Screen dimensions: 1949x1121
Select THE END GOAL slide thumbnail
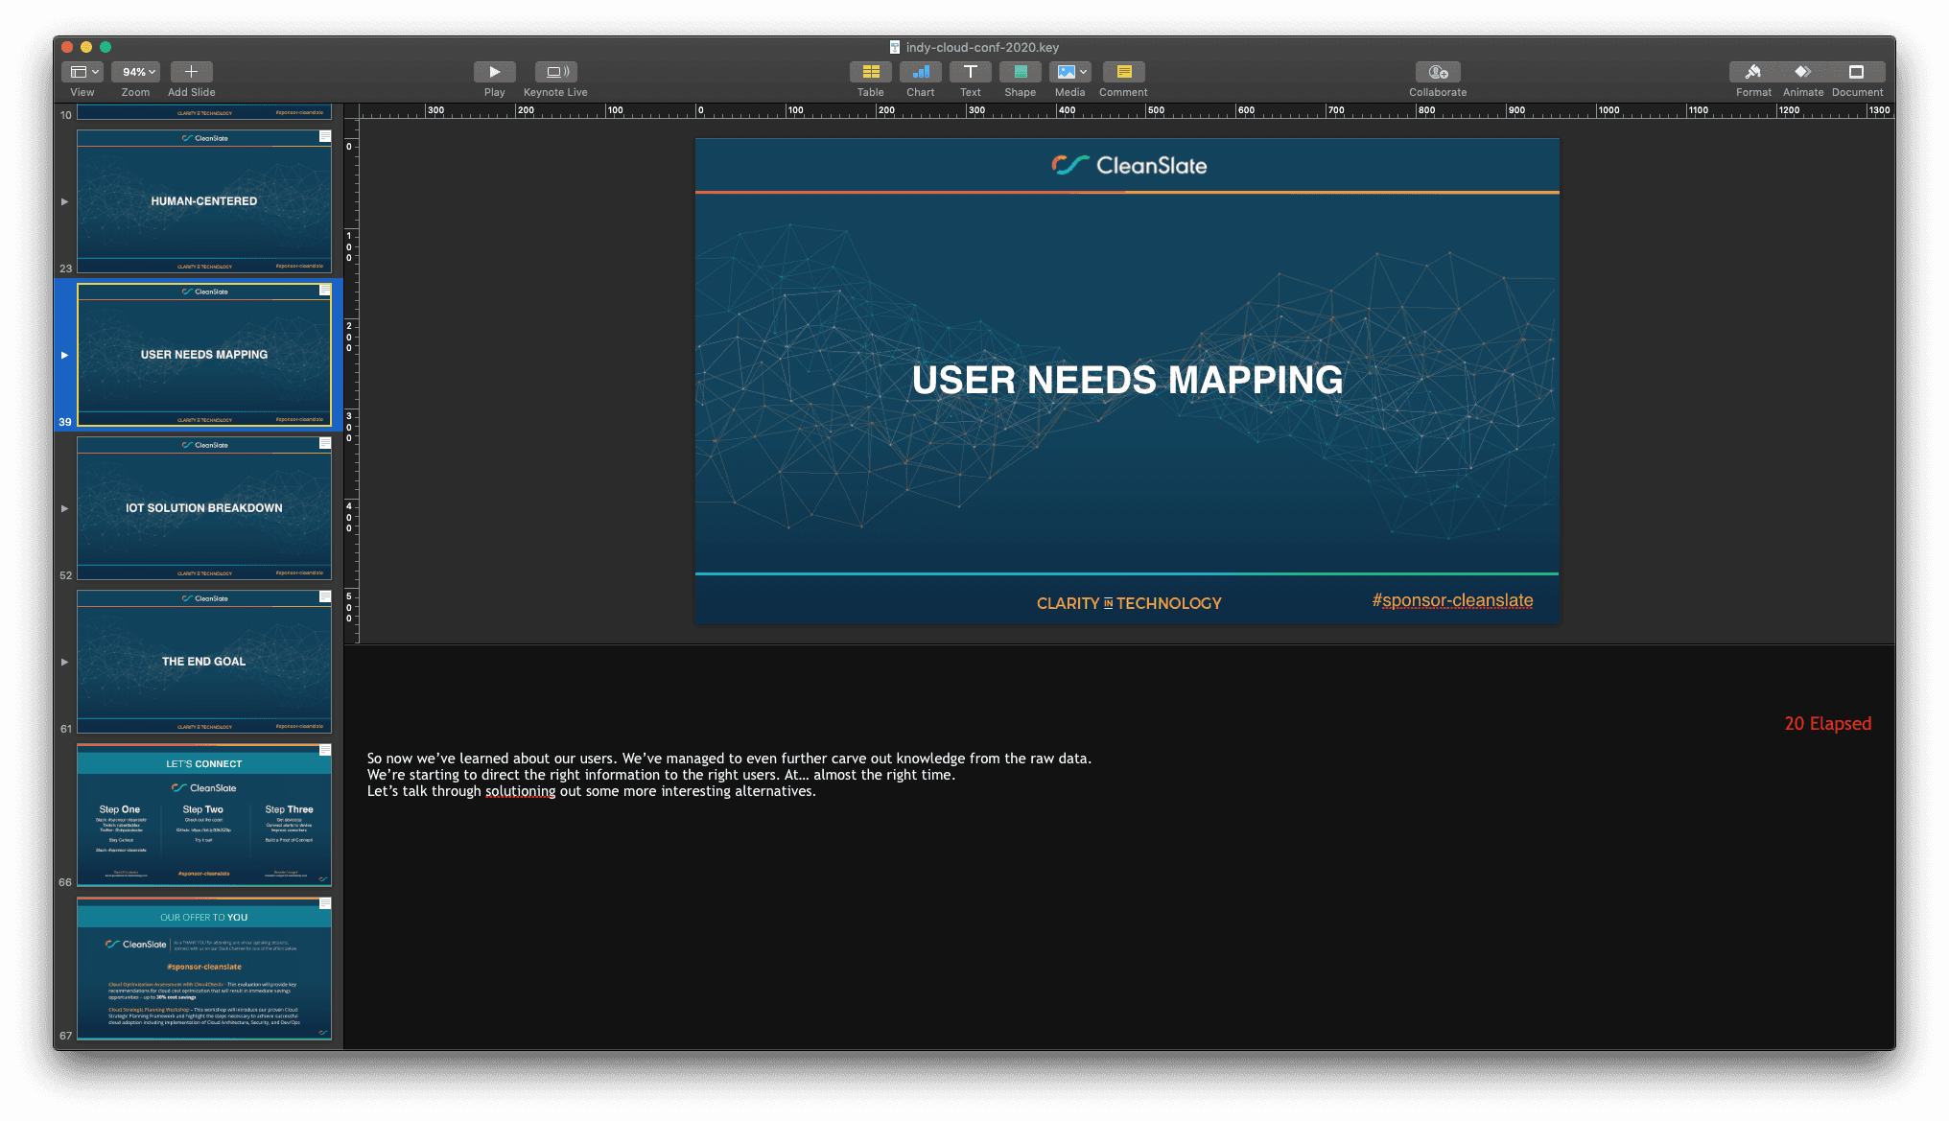(x=203, y=662)
